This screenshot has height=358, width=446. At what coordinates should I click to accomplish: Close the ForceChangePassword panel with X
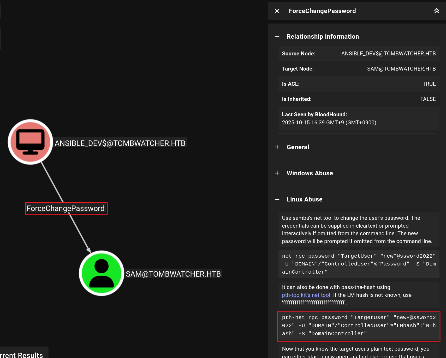pos(277,11)
